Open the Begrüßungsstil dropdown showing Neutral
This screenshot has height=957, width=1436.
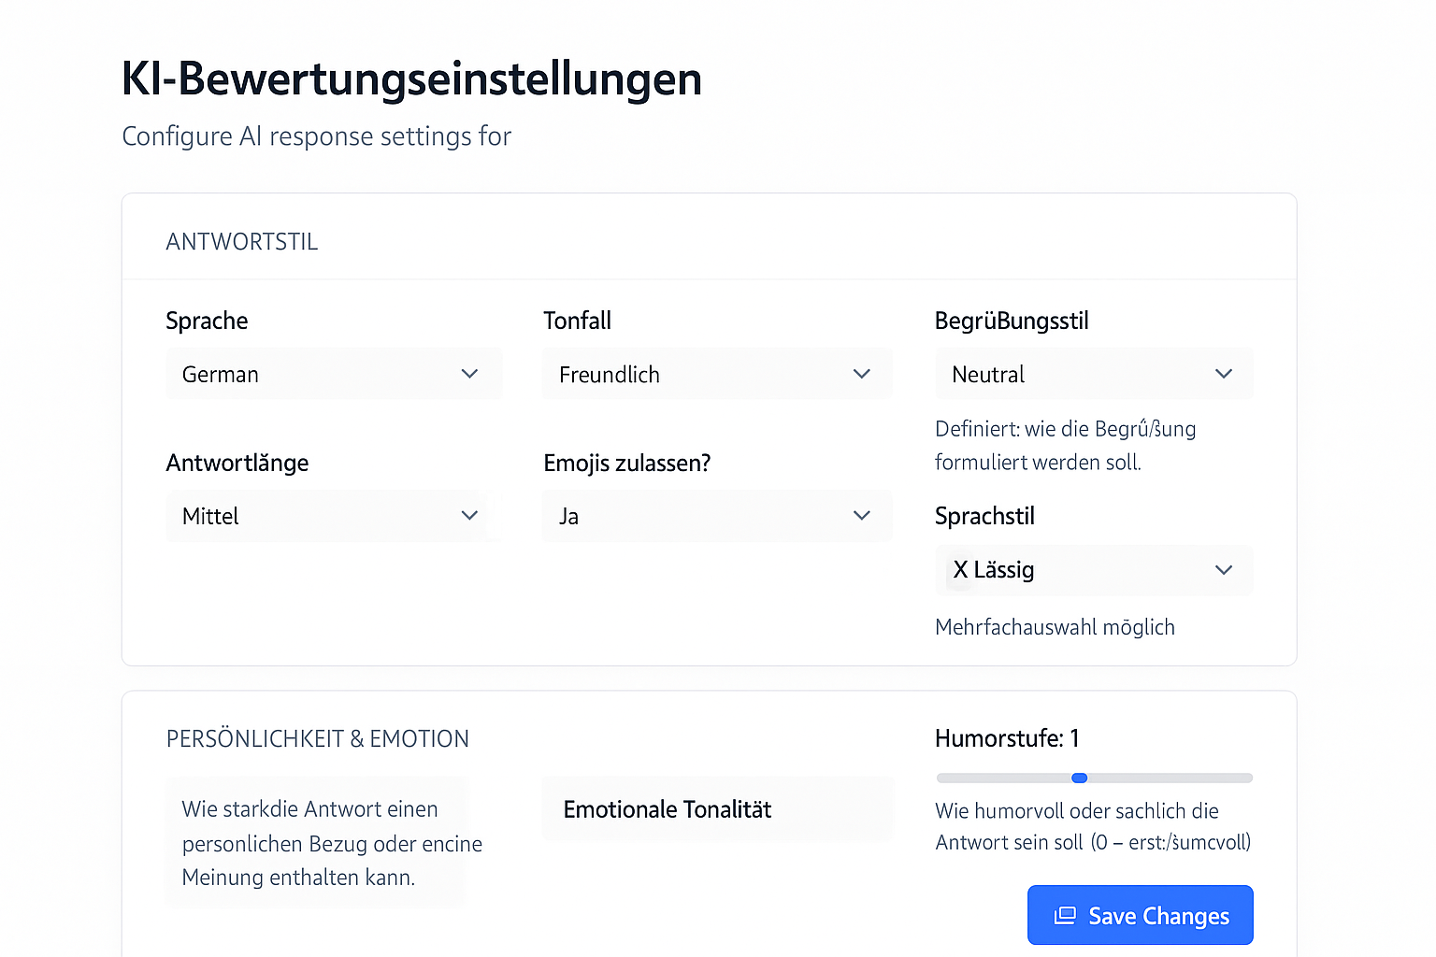coord(1075,374)
